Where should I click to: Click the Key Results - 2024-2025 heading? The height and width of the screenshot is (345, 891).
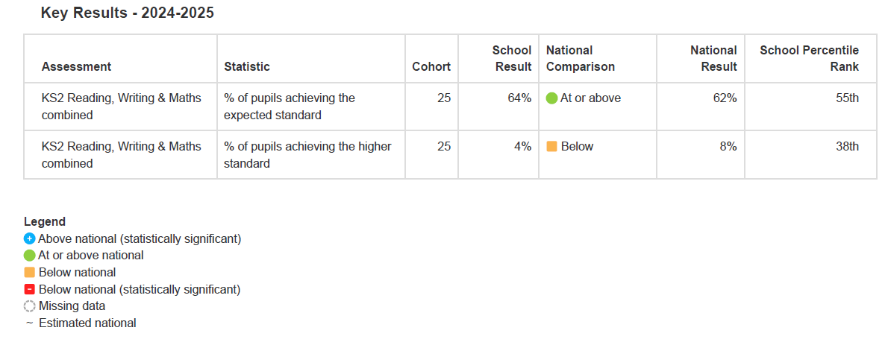point(128,13)
